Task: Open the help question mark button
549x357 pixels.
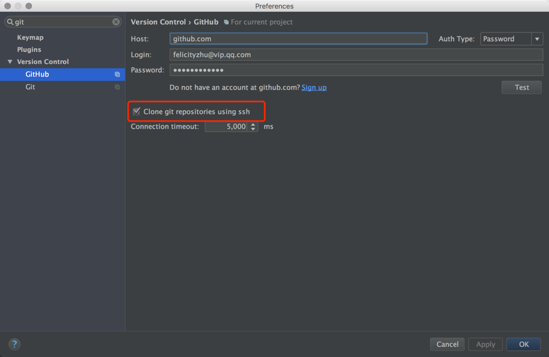Action: 15,344
